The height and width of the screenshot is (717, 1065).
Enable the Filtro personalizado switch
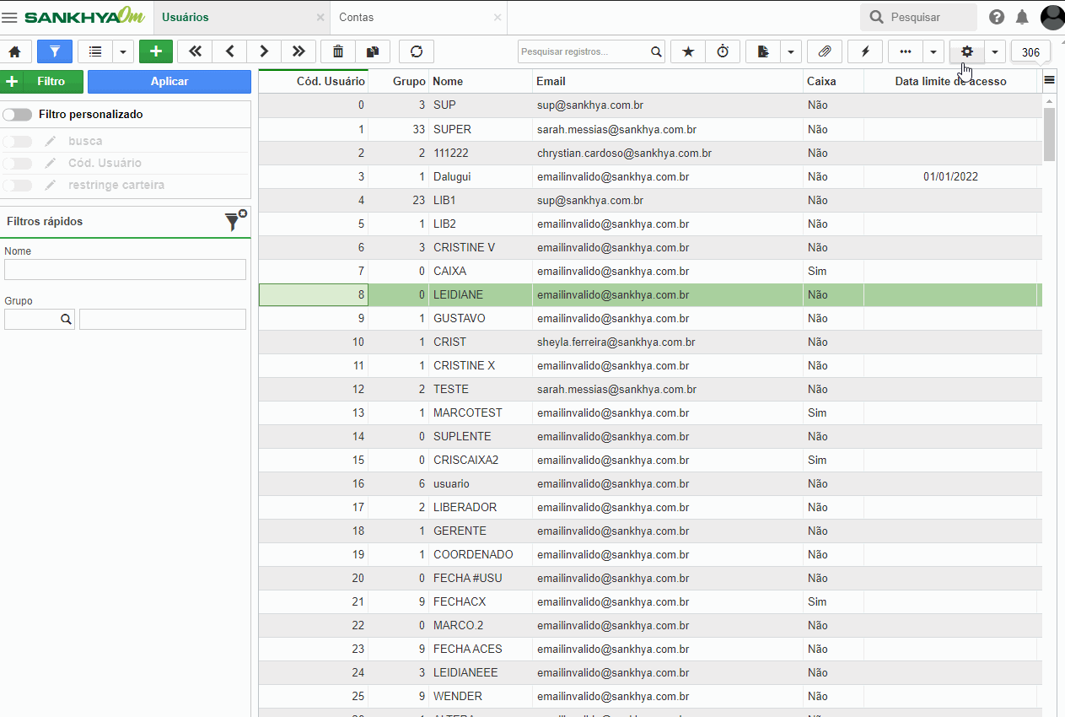(18, 114)
